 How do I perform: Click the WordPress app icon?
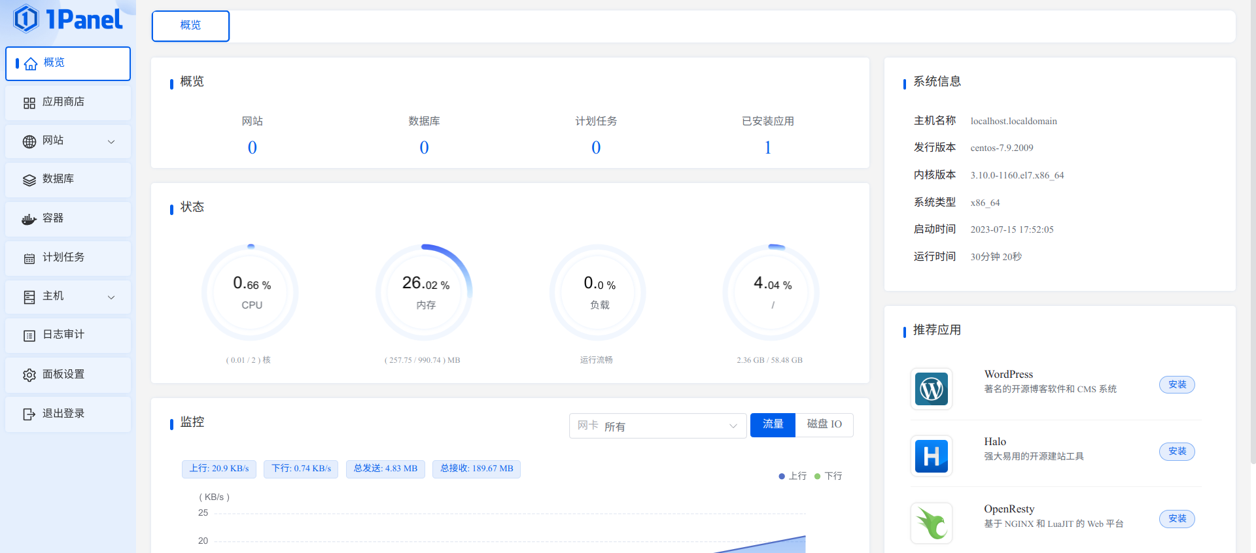(932, 389)
